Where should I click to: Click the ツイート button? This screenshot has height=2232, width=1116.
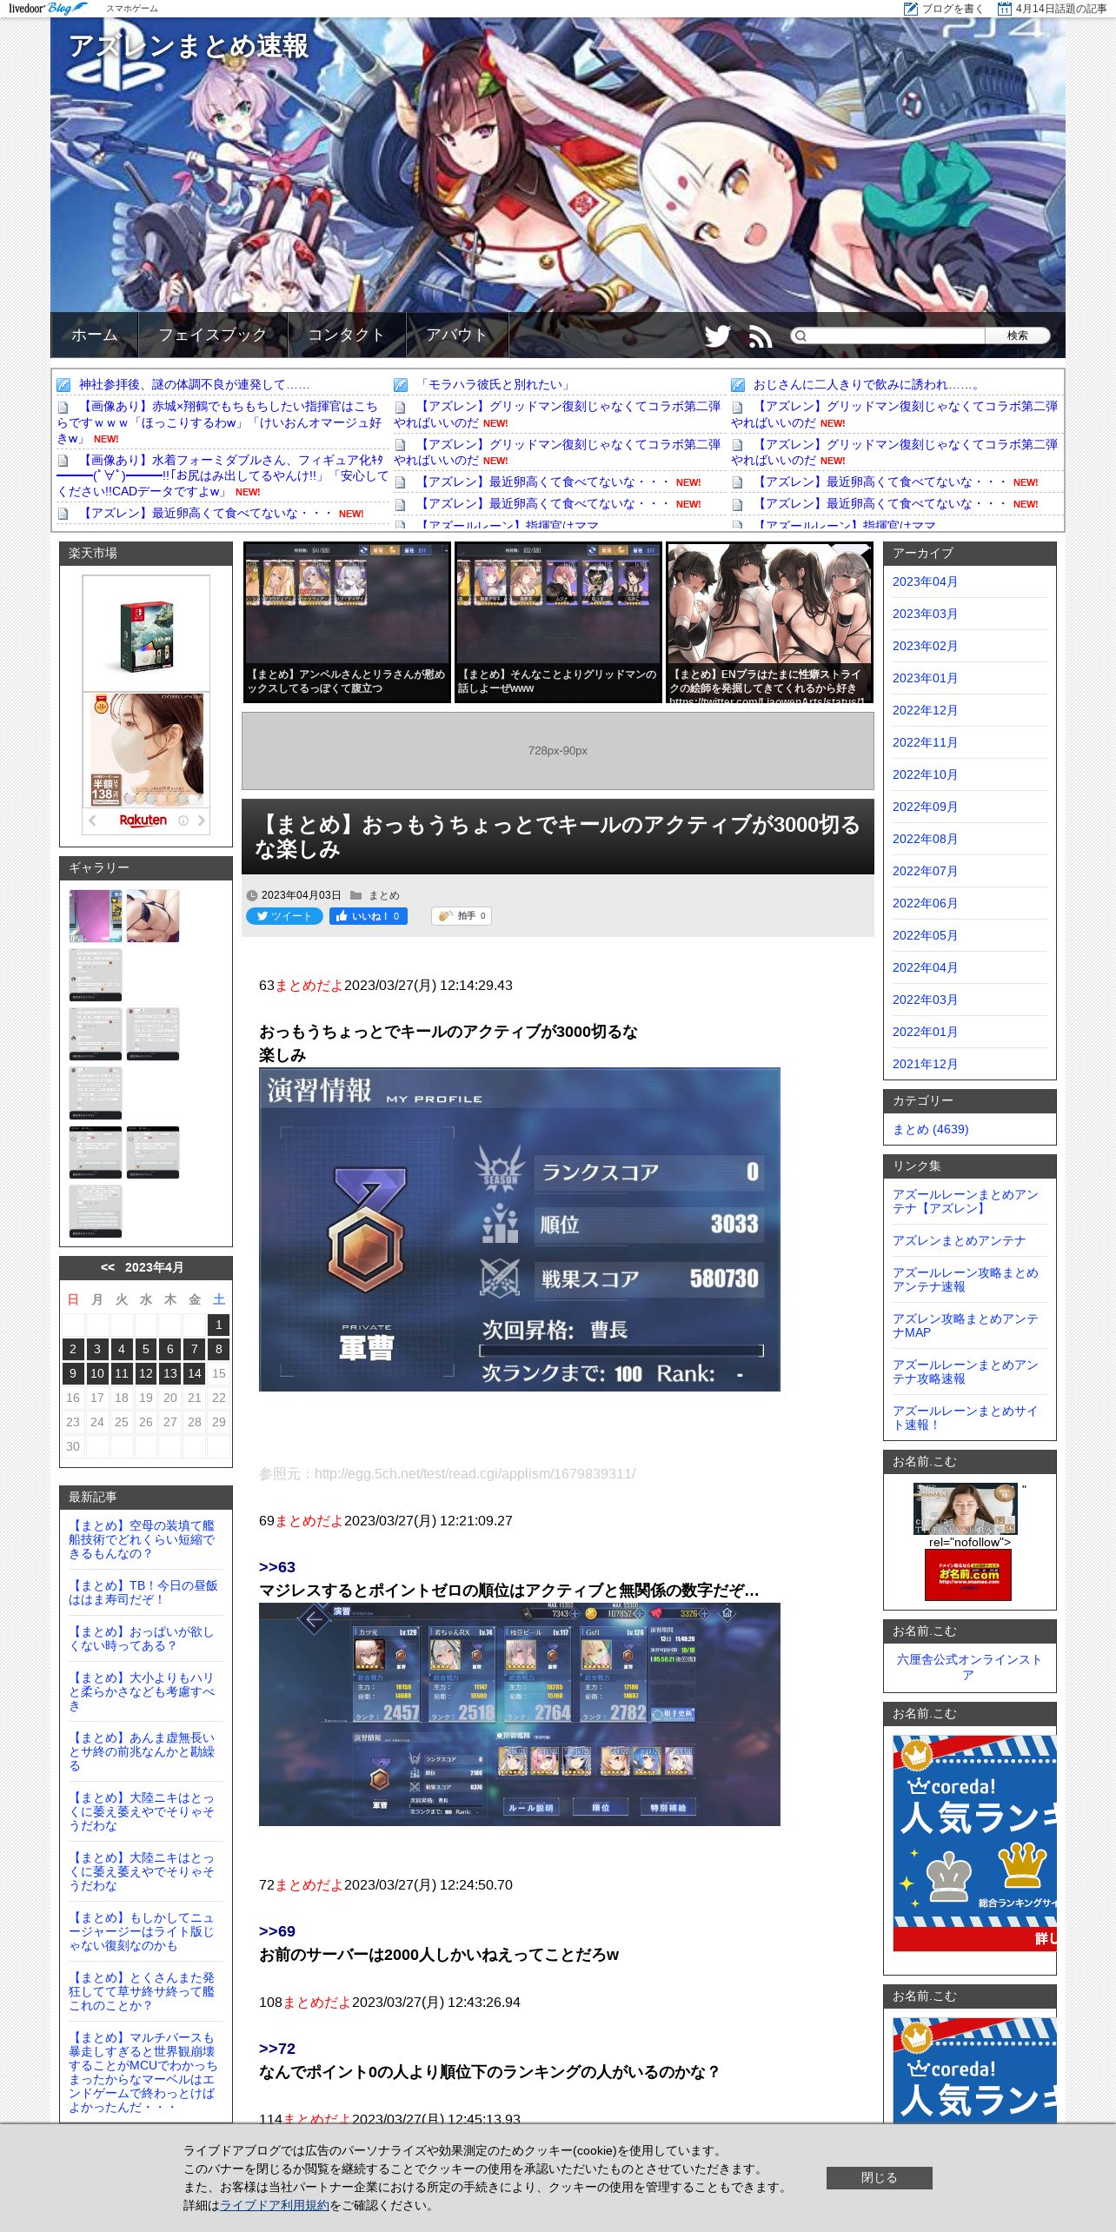click(x=284, y=916)
